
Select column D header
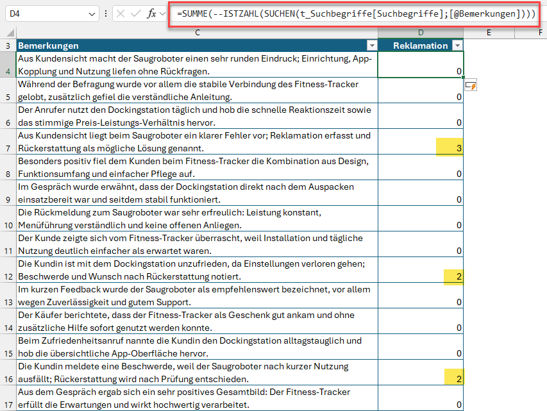pyautogui.click(x=421, y=33)
